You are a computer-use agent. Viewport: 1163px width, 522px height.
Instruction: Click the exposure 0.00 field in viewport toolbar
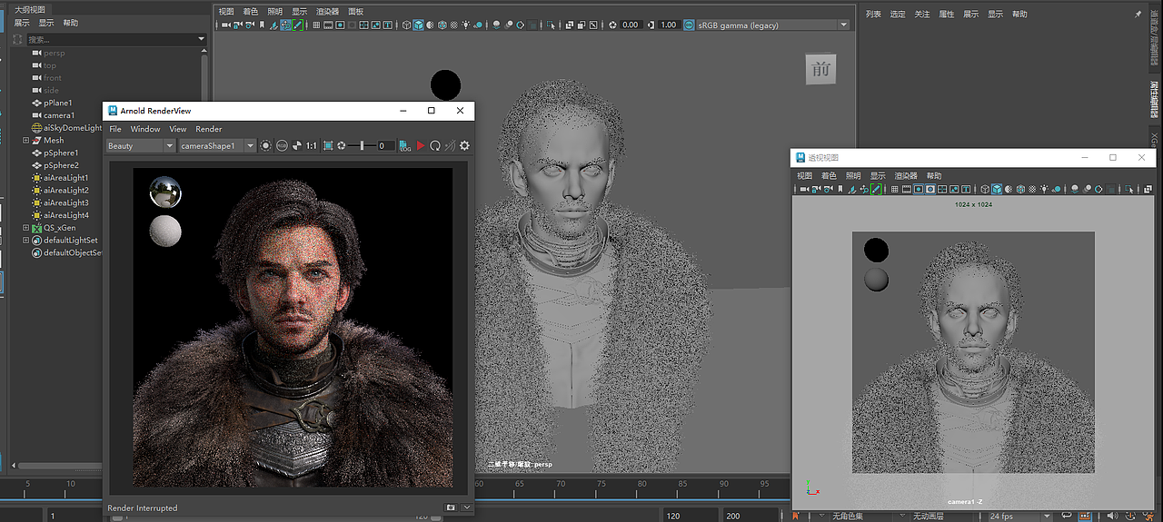tap(631, 25)
